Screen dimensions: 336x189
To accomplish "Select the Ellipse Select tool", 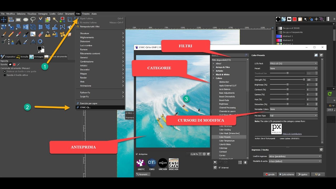I will point(26,19).
